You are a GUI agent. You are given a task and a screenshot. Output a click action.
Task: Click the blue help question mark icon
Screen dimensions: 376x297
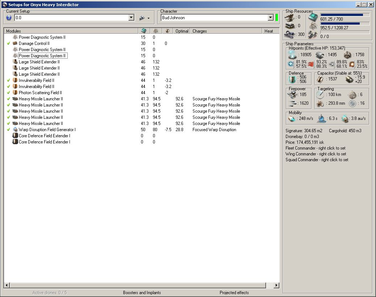pos(9,17)
